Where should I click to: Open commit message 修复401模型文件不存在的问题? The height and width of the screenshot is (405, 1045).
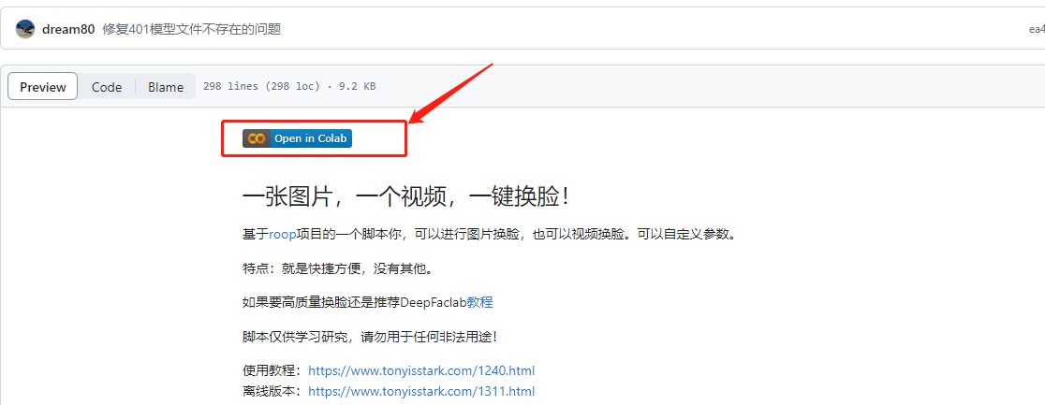pos(192,29)
